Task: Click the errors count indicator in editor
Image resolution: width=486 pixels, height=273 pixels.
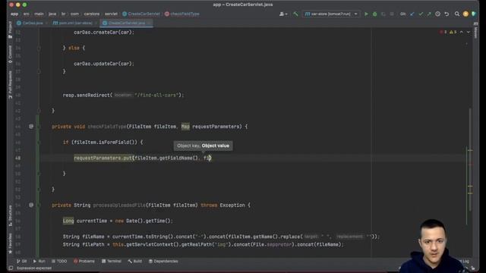Action: point(443,32)
